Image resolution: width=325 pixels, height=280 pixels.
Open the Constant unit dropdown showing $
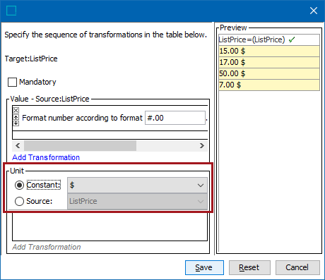click(x=137, y=185)
